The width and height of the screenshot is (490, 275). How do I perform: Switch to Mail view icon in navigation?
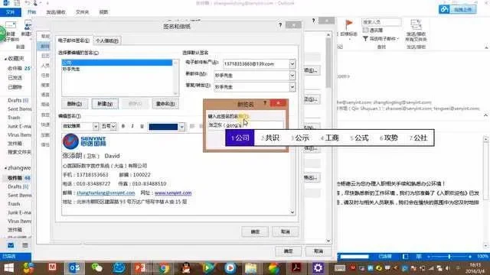coord(11,245)
